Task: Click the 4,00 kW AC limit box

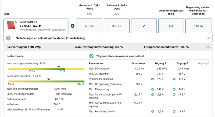Action: click(x=199, y=26)
